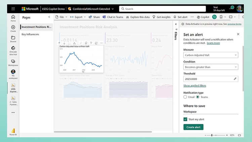Click zoom in plus button
The image size is (252, 142).
point(227,135)
